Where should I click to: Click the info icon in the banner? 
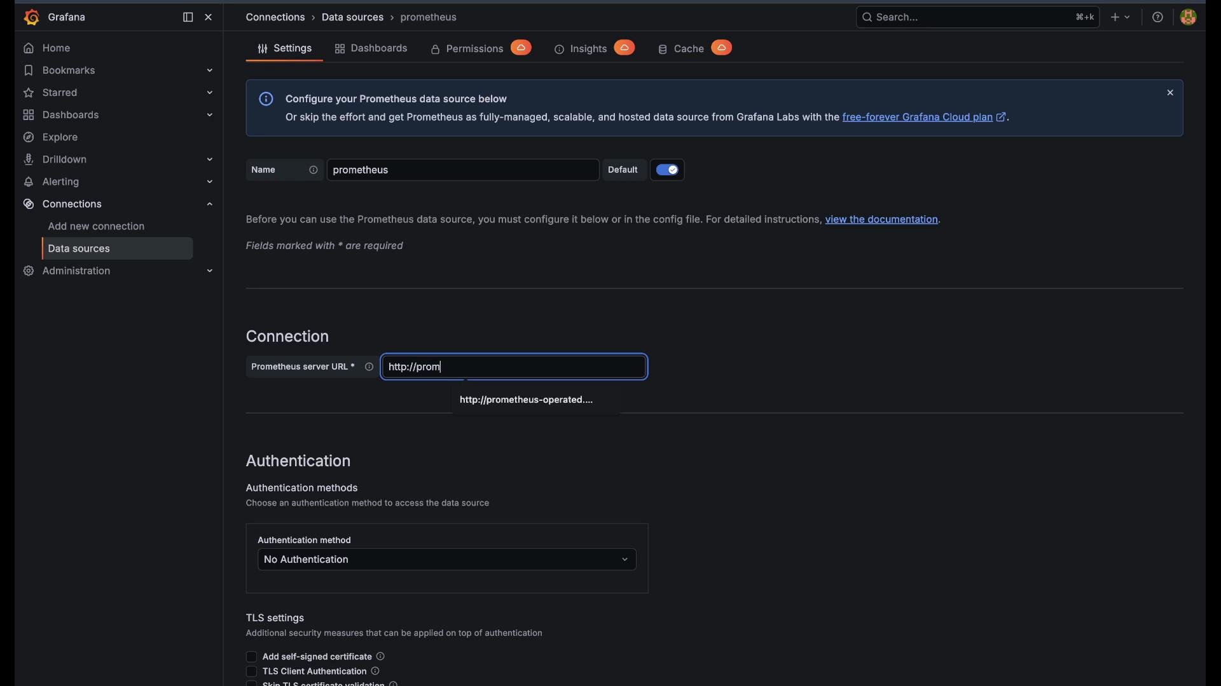pyautogui.click(x=266, y=99)
